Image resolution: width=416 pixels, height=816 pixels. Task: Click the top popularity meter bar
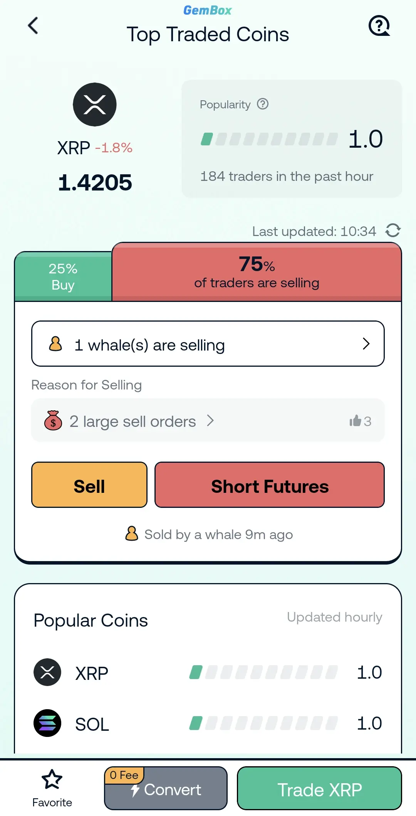click(x=269, y=139)
